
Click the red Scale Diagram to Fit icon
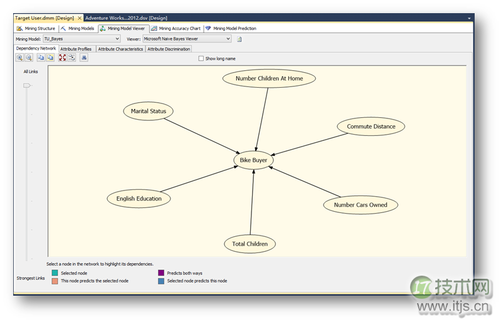[63, 58]
